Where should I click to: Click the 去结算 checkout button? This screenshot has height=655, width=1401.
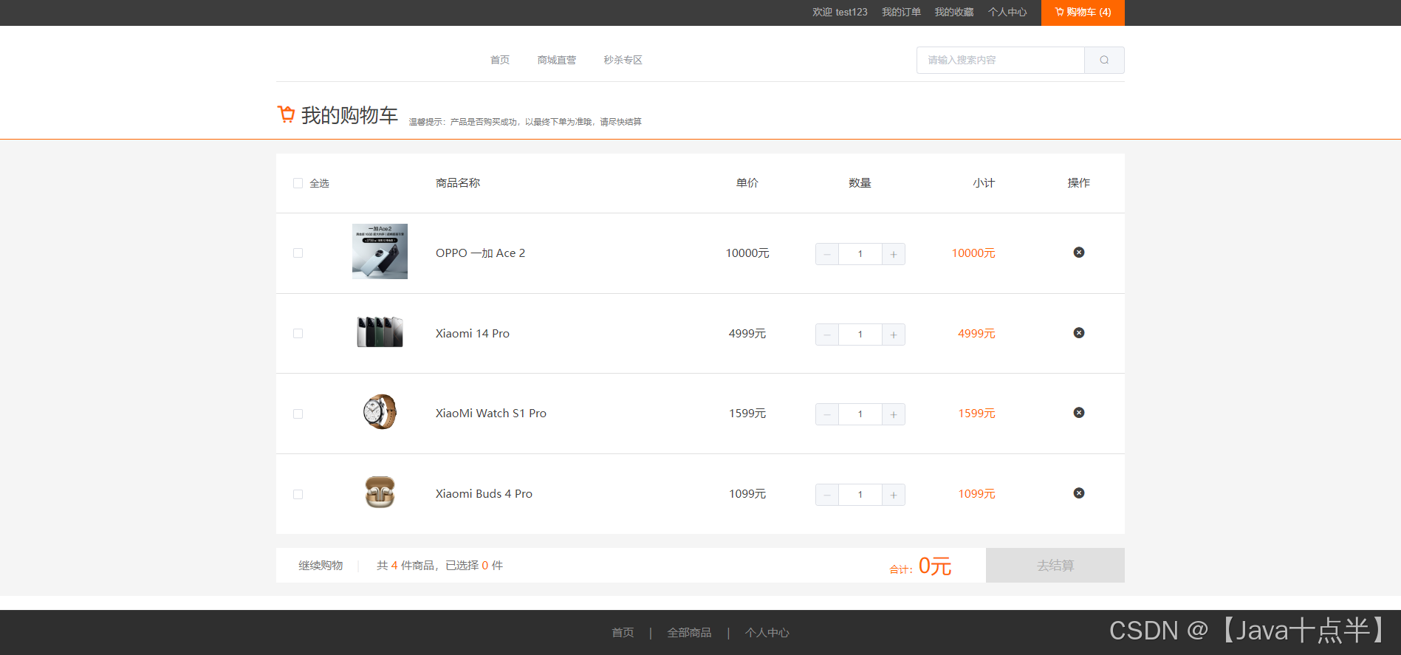(1055, 565)
